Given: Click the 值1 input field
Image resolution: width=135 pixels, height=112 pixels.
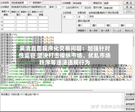Looking at the screenshot, I should click(86, 25).
